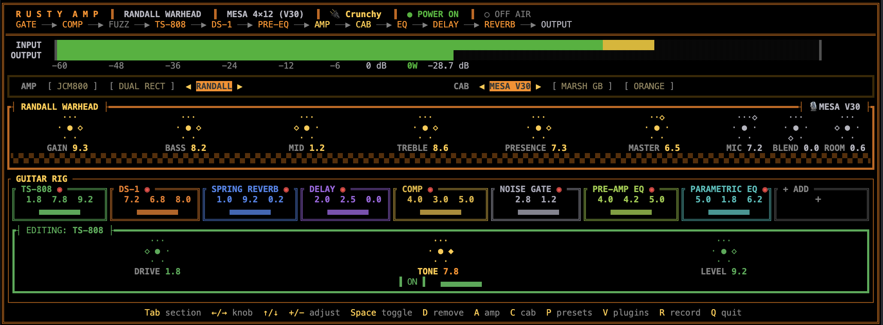Click the GAIN knob on Randall Warhead
Screen dimensions: 883x325
pos(70,128)
